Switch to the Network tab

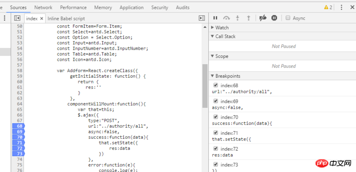click(43, 8)
